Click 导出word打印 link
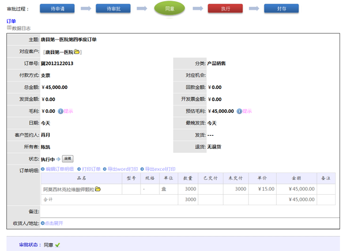This screenshot has width=343, height=251. pos(122,170)
